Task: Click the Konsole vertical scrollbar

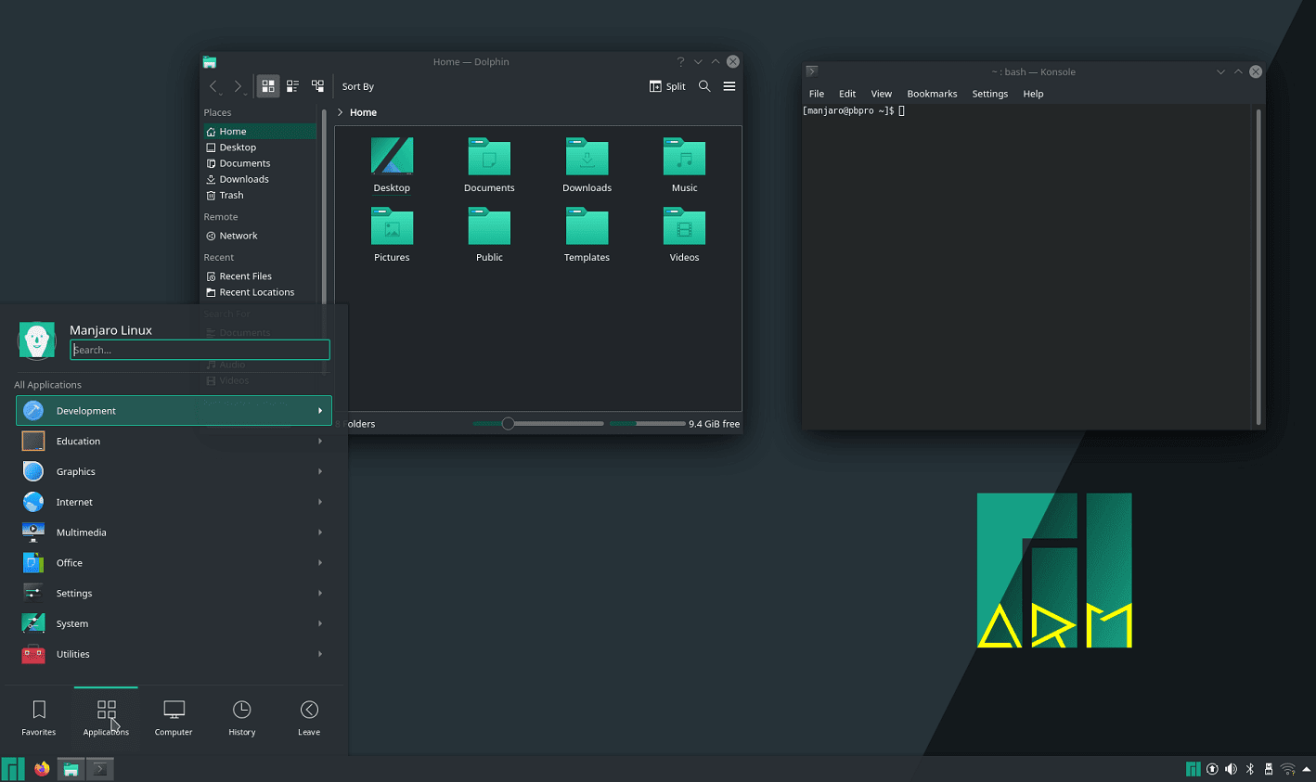Action: click(1258, 266)
